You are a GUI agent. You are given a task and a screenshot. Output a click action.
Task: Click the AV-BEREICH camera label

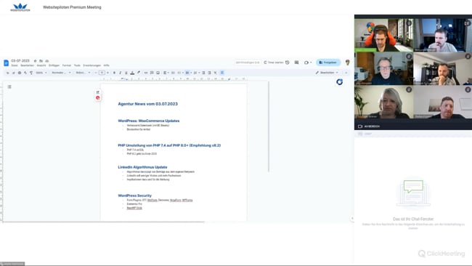pos(369,126)
